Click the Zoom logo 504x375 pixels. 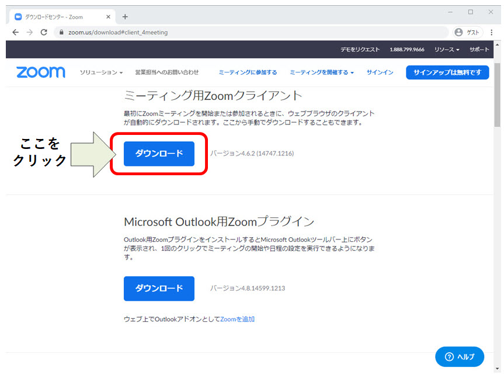(x=41, y=72)
